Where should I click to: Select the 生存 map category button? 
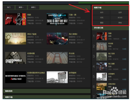coord(120,12)
